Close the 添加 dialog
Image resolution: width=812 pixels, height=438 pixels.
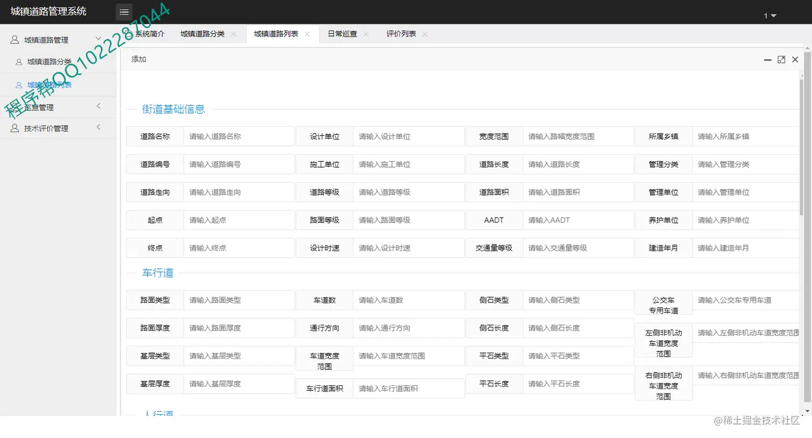795,60
